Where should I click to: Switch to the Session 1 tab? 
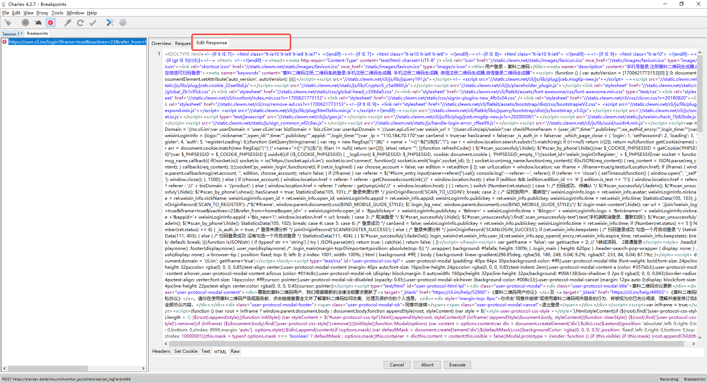(x=13, y=34)
